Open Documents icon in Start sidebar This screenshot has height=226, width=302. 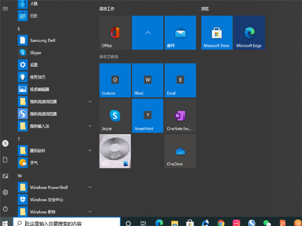click(x=6, y=160)
